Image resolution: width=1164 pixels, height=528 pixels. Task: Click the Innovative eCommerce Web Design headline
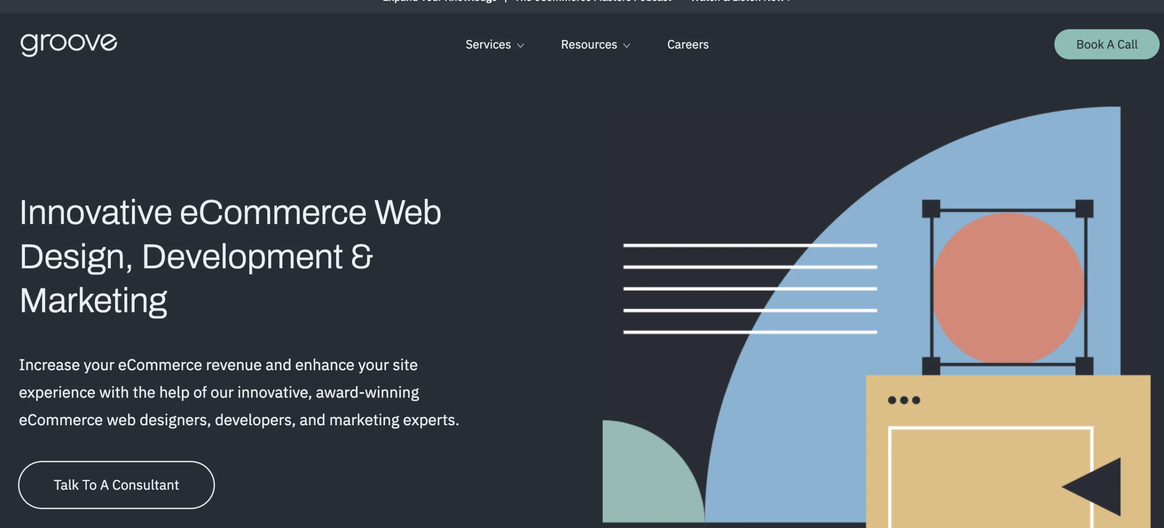(230, 256)
